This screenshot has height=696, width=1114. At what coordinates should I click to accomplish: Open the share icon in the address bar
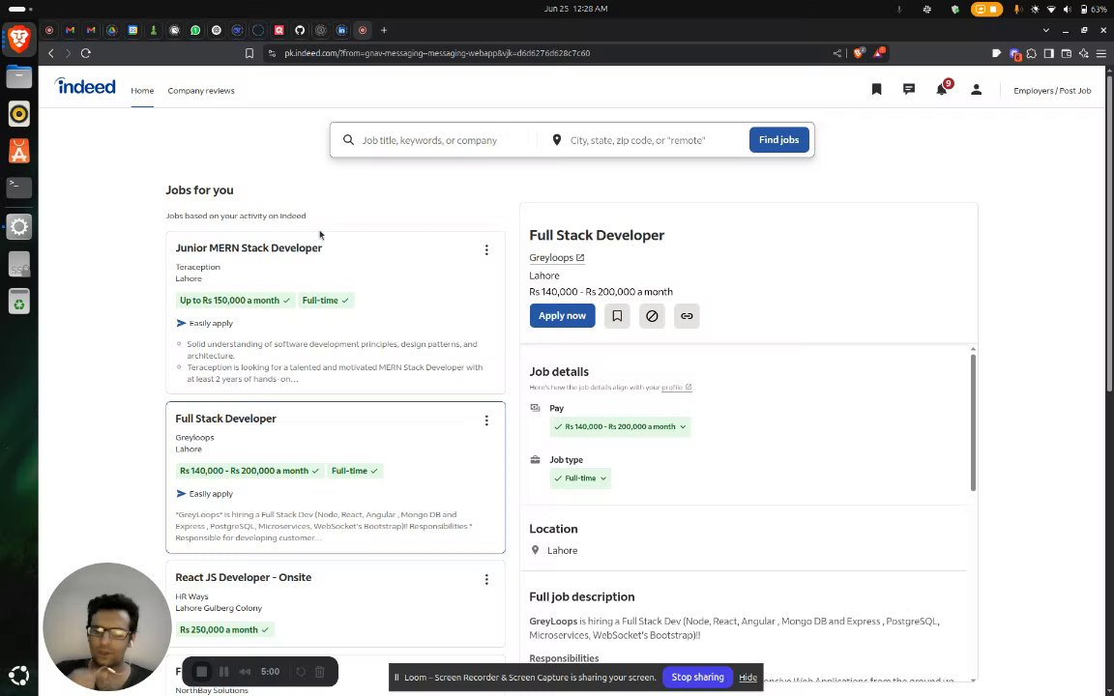[836, 53]
